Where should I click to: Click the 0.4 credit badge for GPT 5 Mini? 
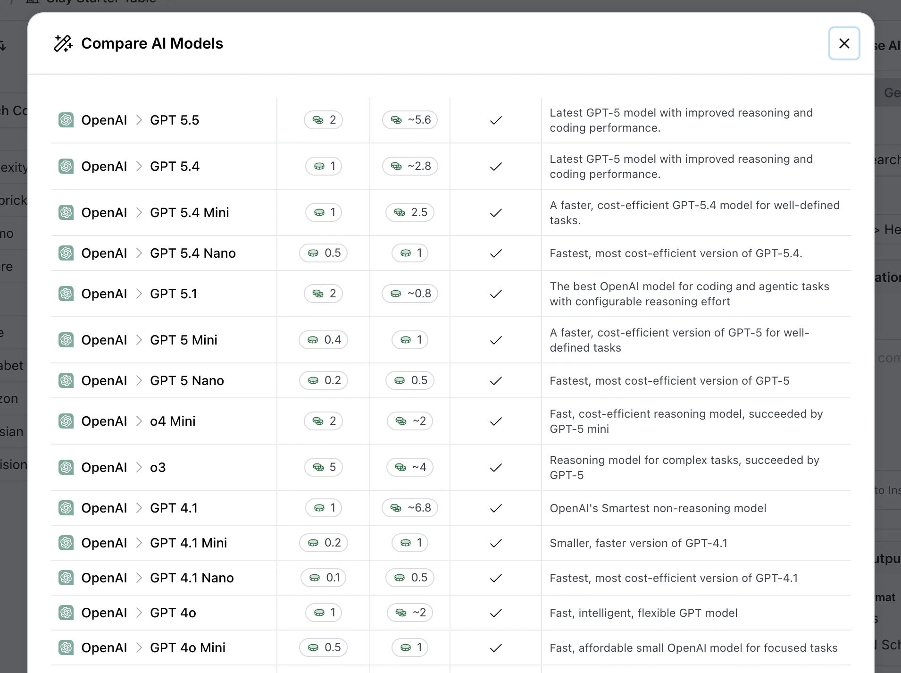(324, 340)
